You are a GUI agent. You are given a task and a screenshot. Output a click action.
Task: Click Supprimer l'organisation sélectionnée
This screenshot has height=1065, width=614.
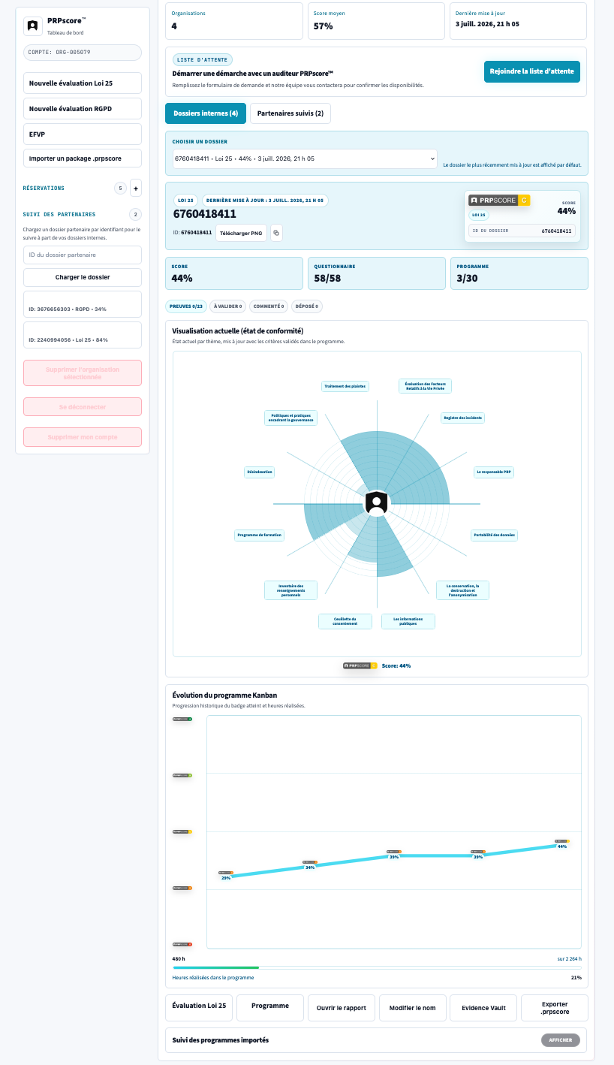coord(83,373)
